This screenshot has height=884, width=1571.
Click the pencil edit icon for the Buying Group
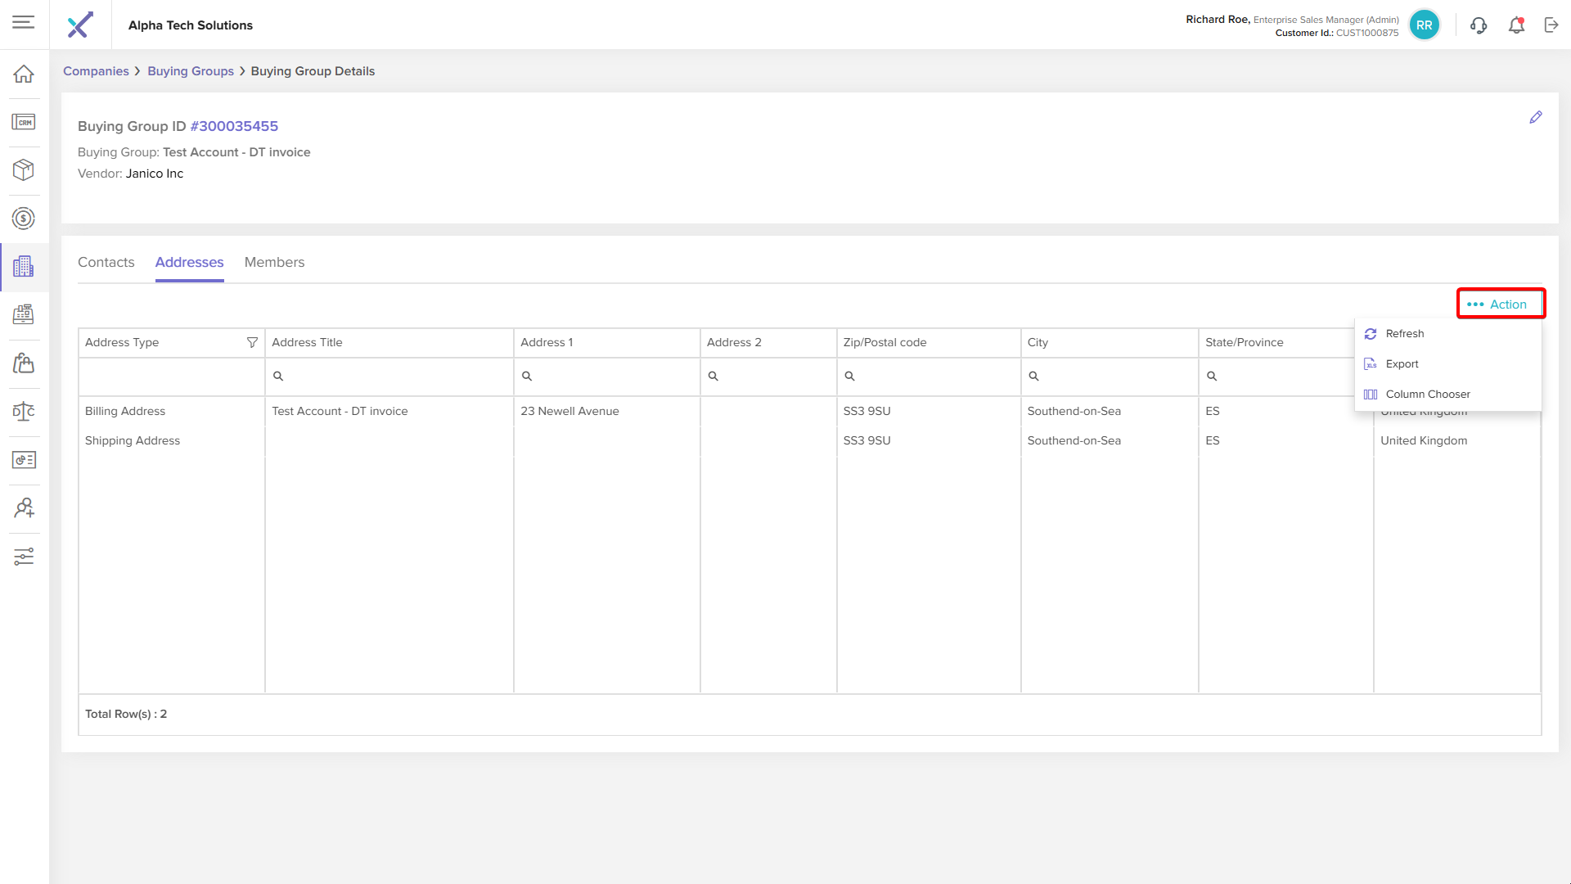(x=1536, y=118)
